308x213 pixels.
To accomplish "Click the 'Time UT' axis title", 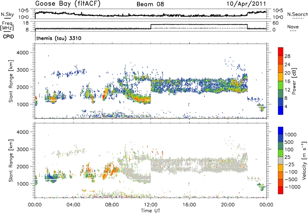I will tap(151, 211).
